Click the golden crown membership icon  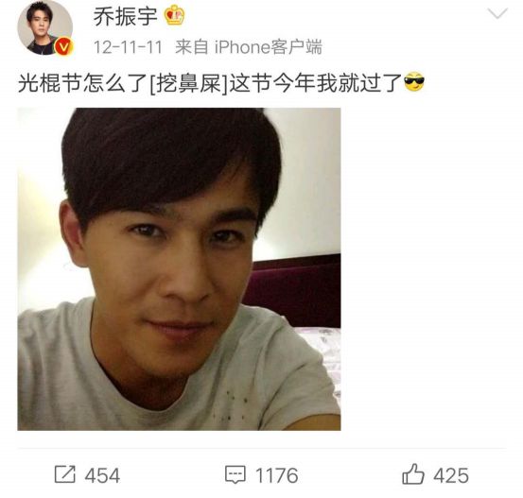[174, 16]
